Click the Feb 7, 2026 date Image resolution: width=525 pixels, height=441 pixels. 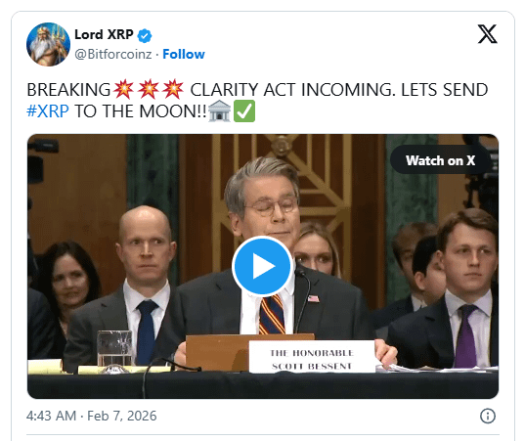(x=122, y=416)
